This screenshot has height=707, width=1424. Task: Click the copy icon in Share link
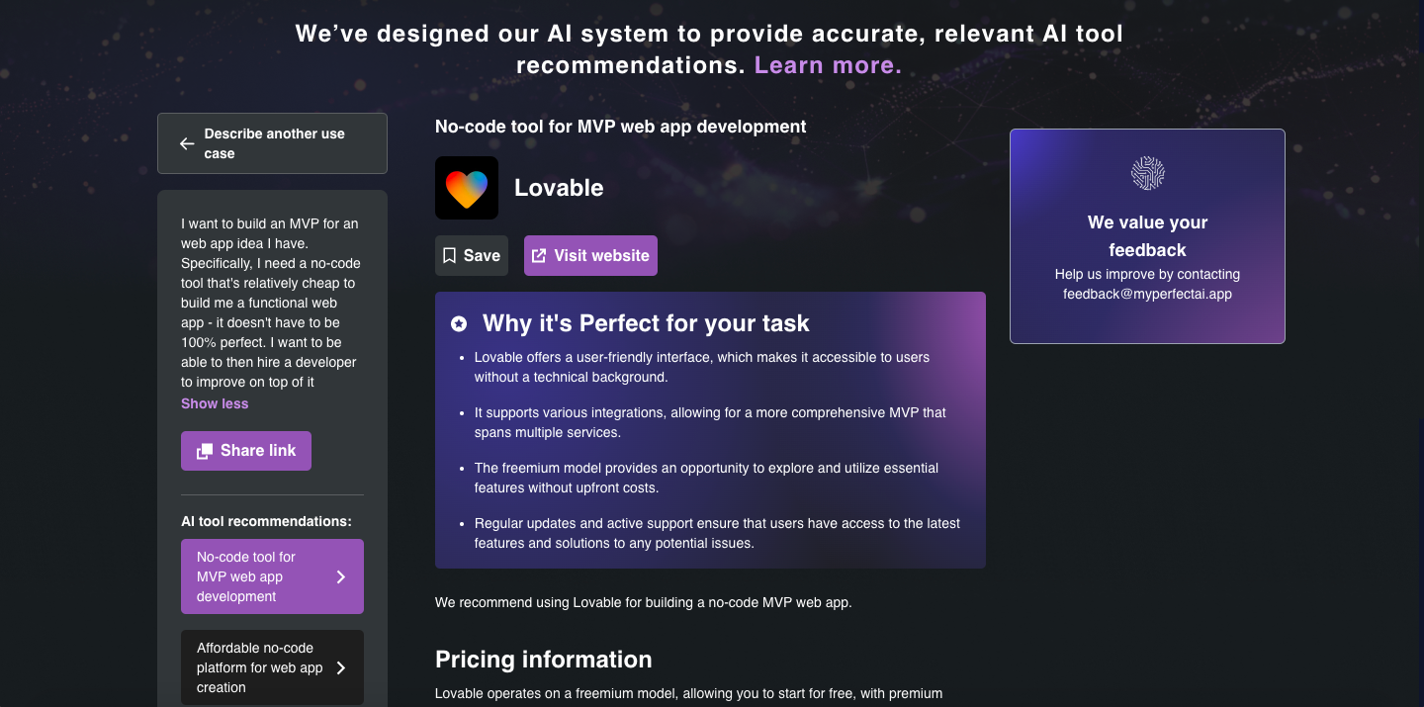point(205,451)
